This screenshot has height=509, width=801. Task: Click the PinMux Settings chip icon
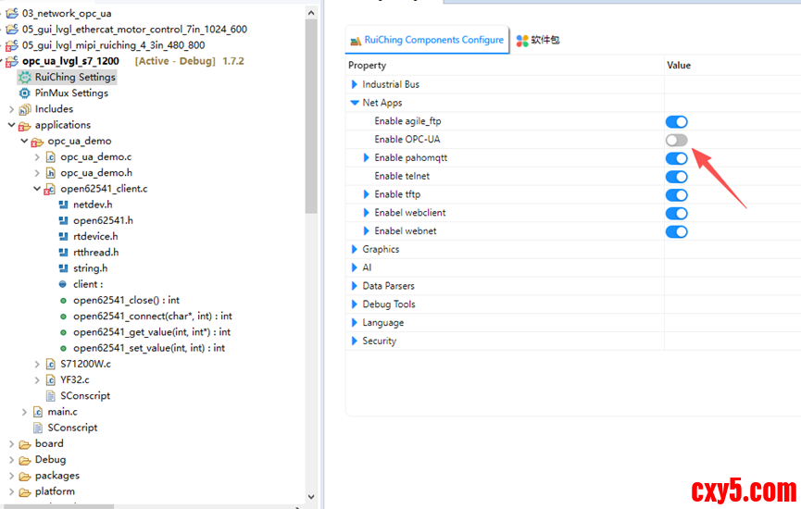coord(25,93)
